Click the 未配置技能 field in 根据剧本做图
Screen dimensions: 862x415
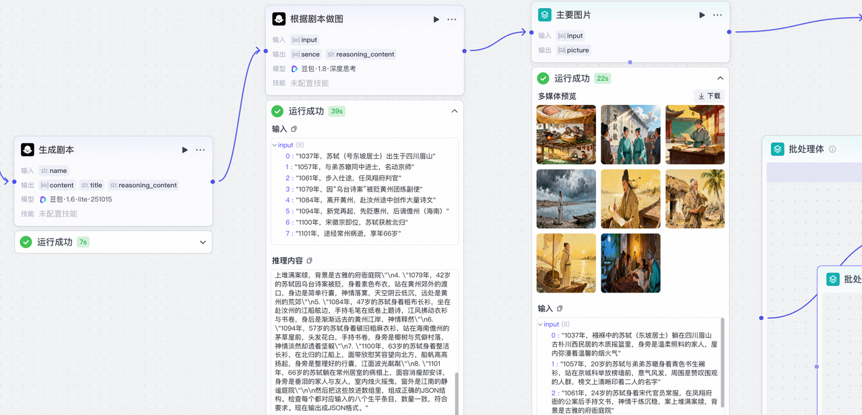pos(310,83)
